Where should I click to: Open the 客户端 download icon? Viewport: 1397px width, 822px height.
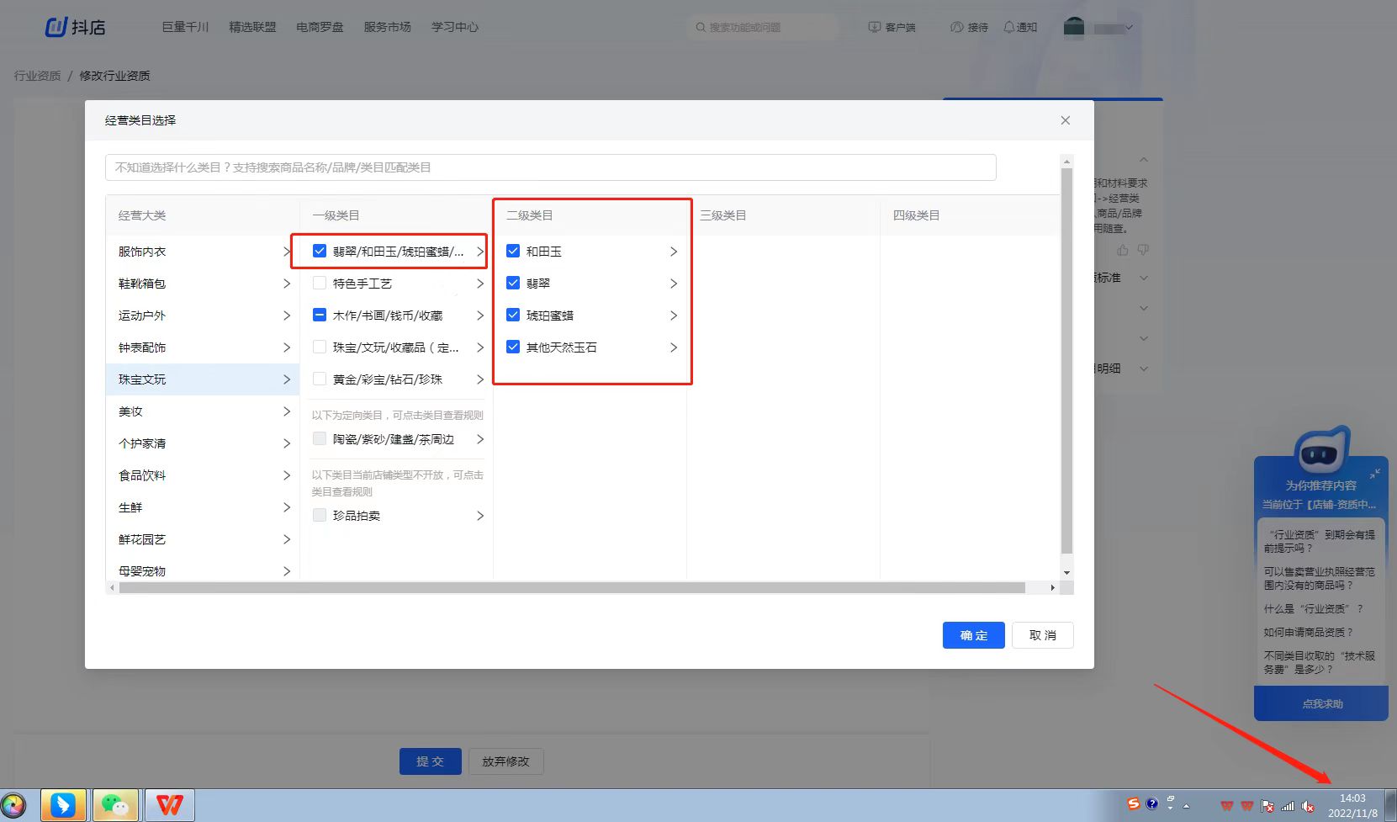[875, 28]
